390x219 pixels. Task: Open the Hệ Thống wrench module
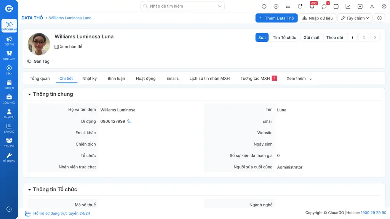point(9,157)
